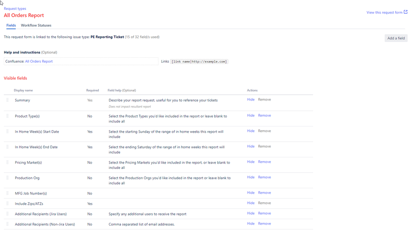Screen dimensions: 412x234
Task: Grab drag handle for In Home Week(s) Start Date
Action: tap(7, 131)
